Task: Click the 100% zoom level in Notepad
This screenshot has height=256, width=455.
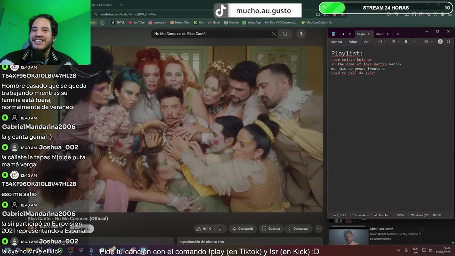Action: pyautogui.click(x=400, y=215)
